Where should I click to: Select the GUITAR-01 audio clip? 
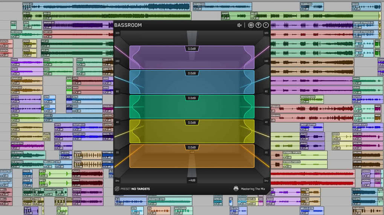click(x=87, y=127)
